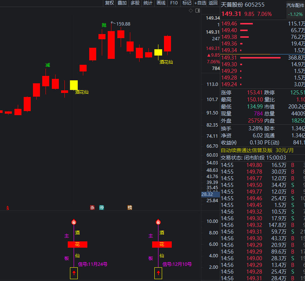Open the 汽车配件 sector link

pos(295,5)
